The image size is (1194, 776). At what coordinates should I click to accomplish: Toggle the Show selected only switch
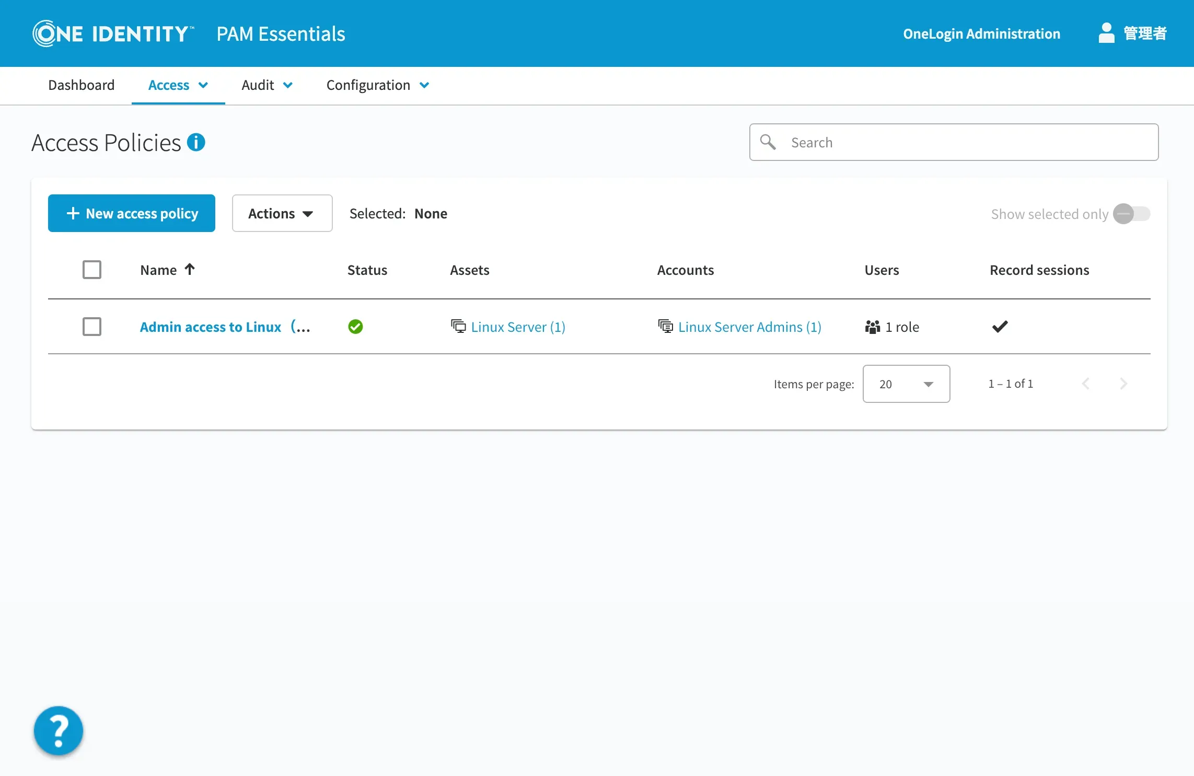tap(1131, 214)
